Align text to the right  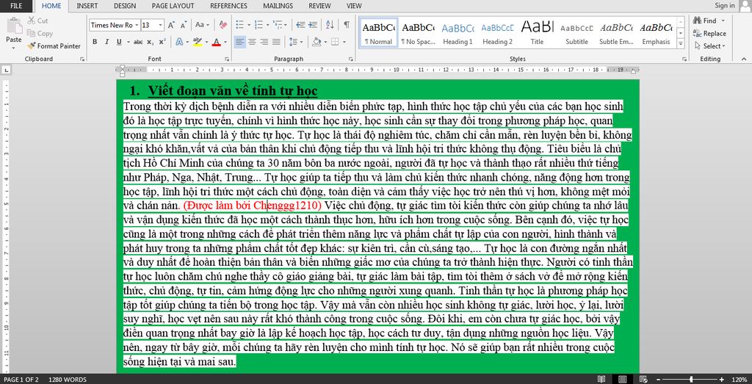[x=264, y=42]
